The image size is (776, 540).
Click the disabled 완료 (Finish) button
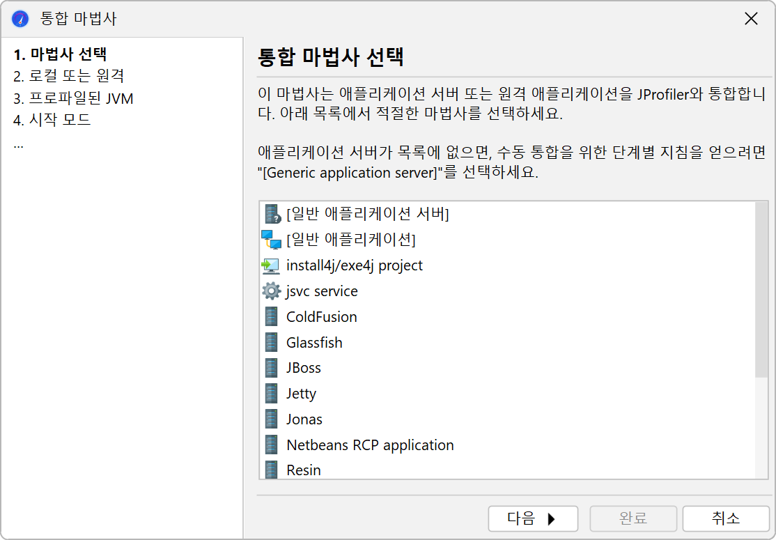pos(633,518)
